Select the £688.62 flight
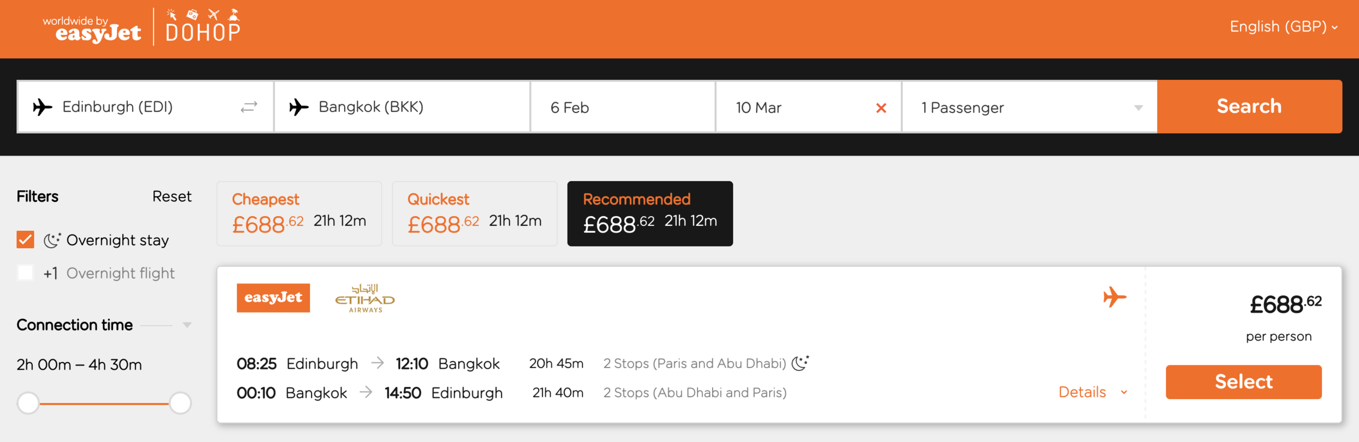Image resolution: width=1359 pixels, height=442 pixels. click(1243, 382)
